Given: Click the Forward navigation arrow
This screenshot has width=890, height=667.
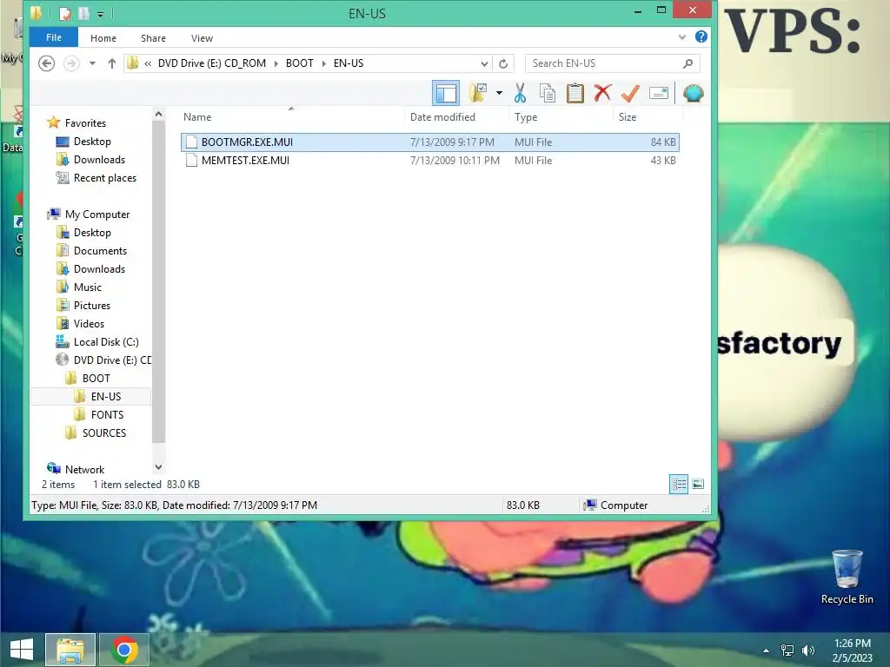Looking at the screenshot, I should 71,63.
